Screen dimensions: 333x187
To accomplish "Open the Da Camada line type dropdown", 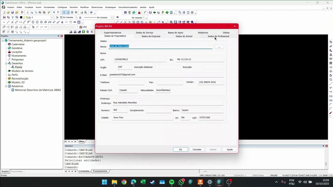I will point(112,17).
